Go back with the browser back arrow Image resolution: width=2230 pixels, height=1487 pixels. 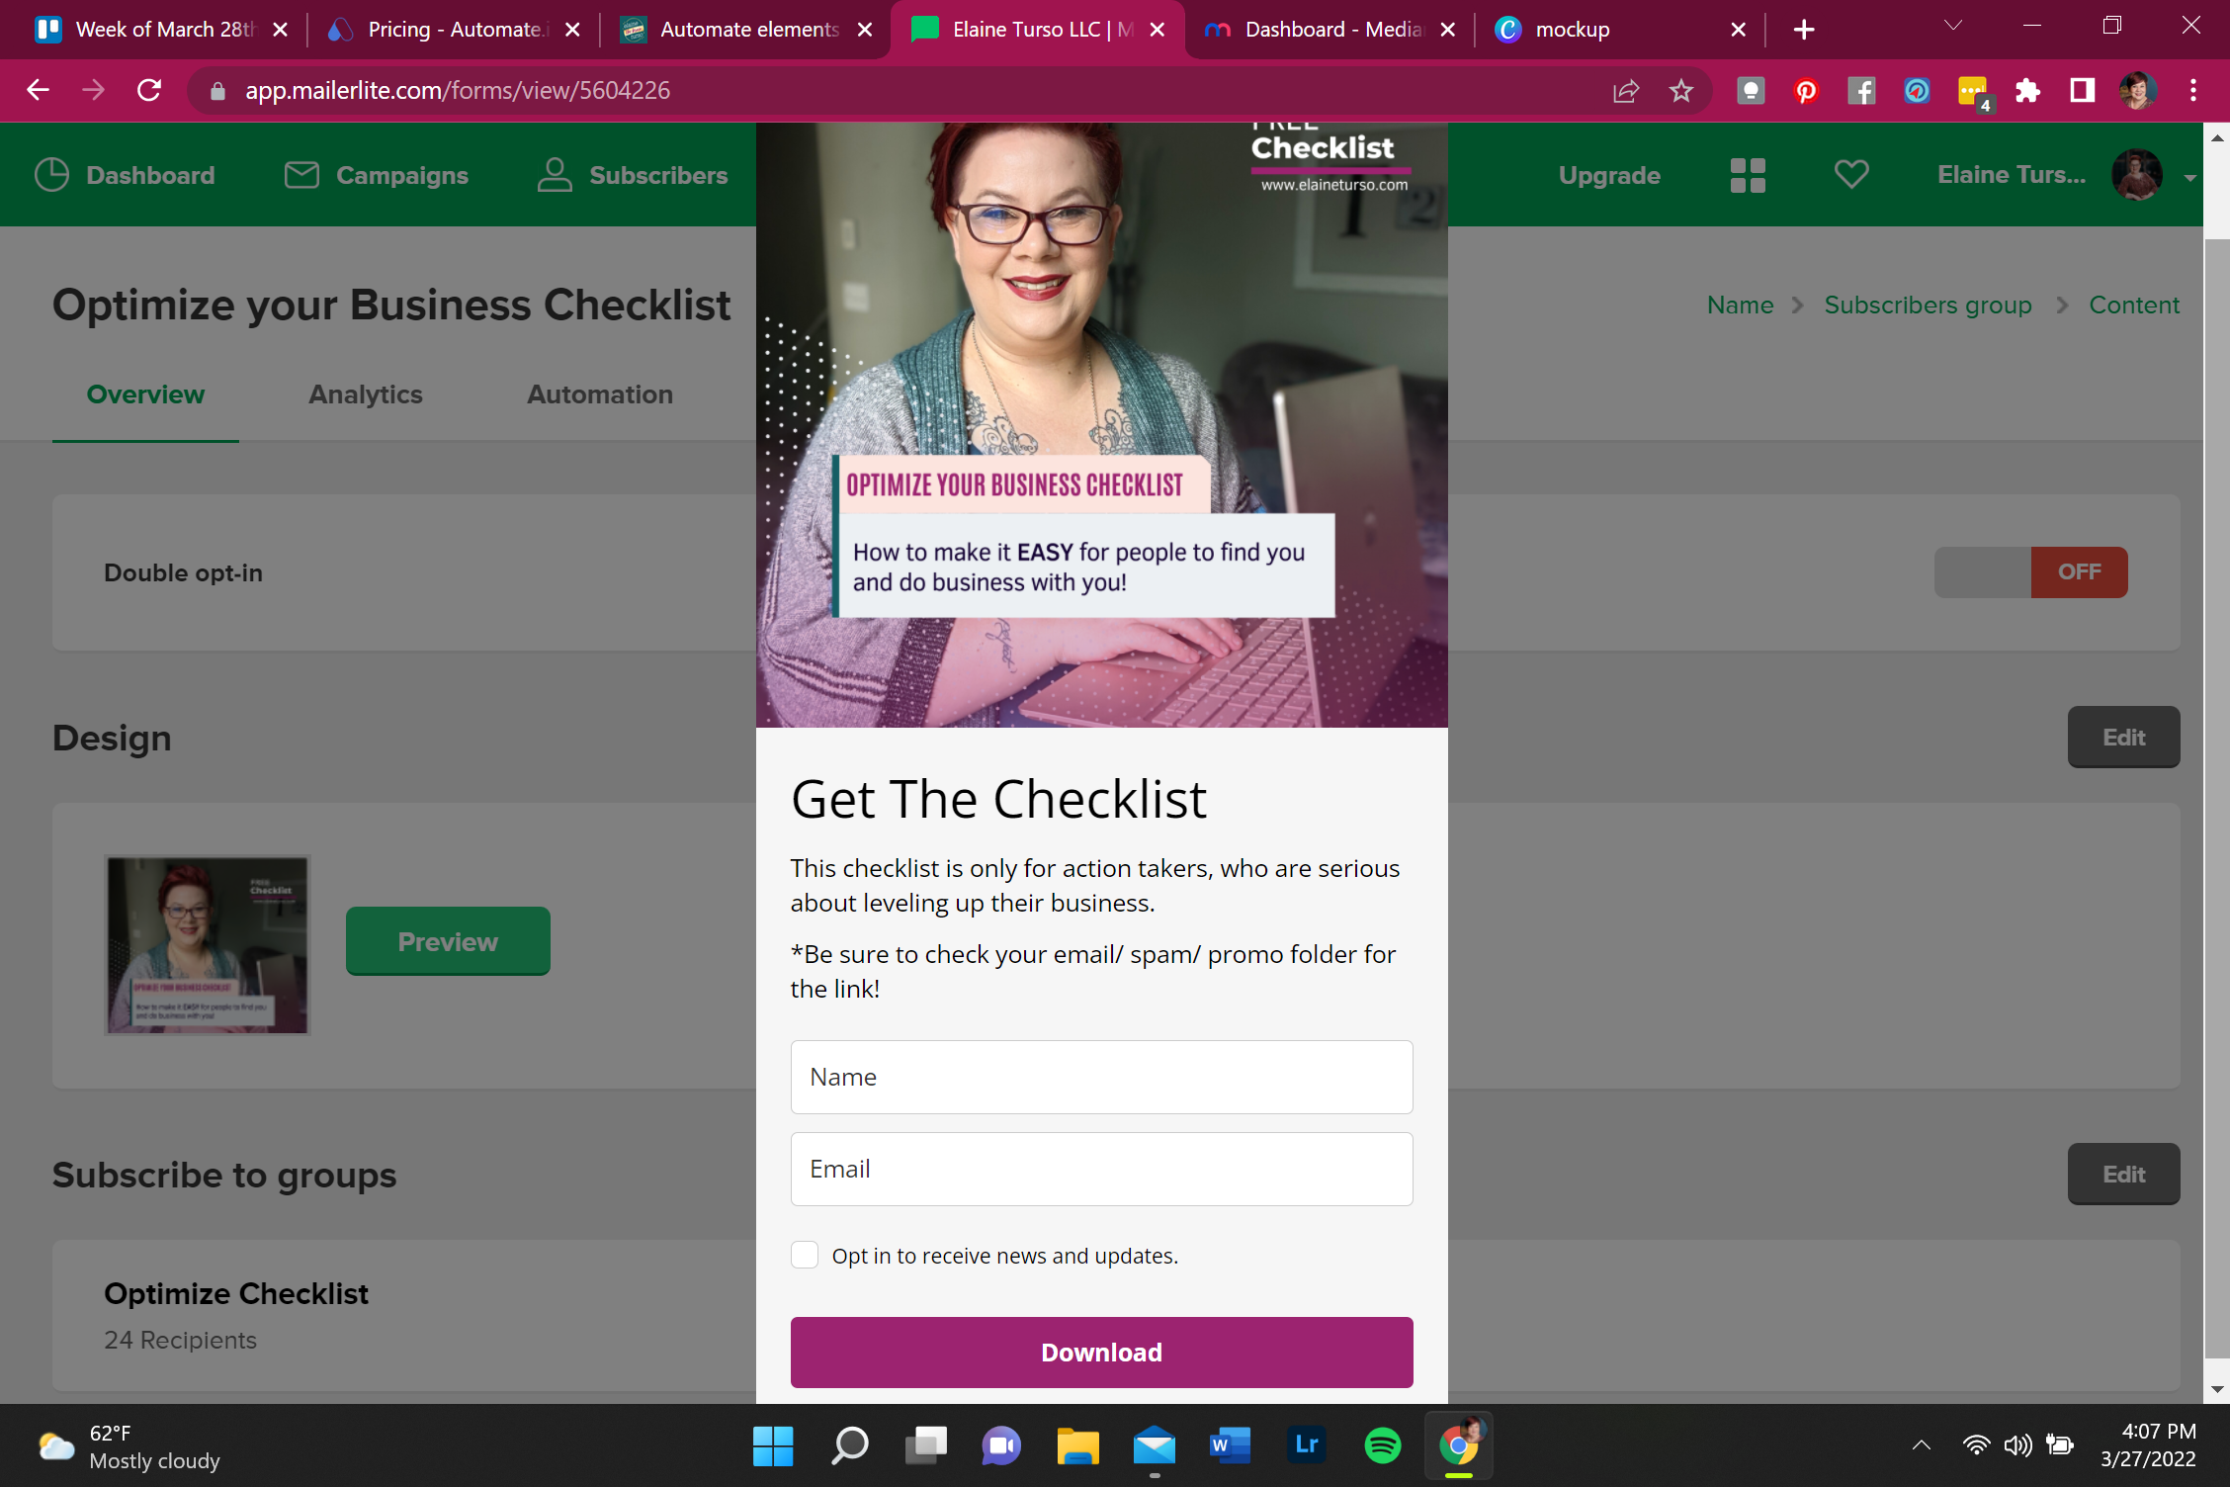coord(38,91)
